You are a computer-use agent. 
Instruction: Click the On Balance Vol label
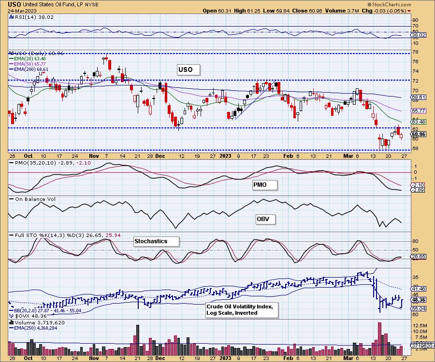pos(33,199)
